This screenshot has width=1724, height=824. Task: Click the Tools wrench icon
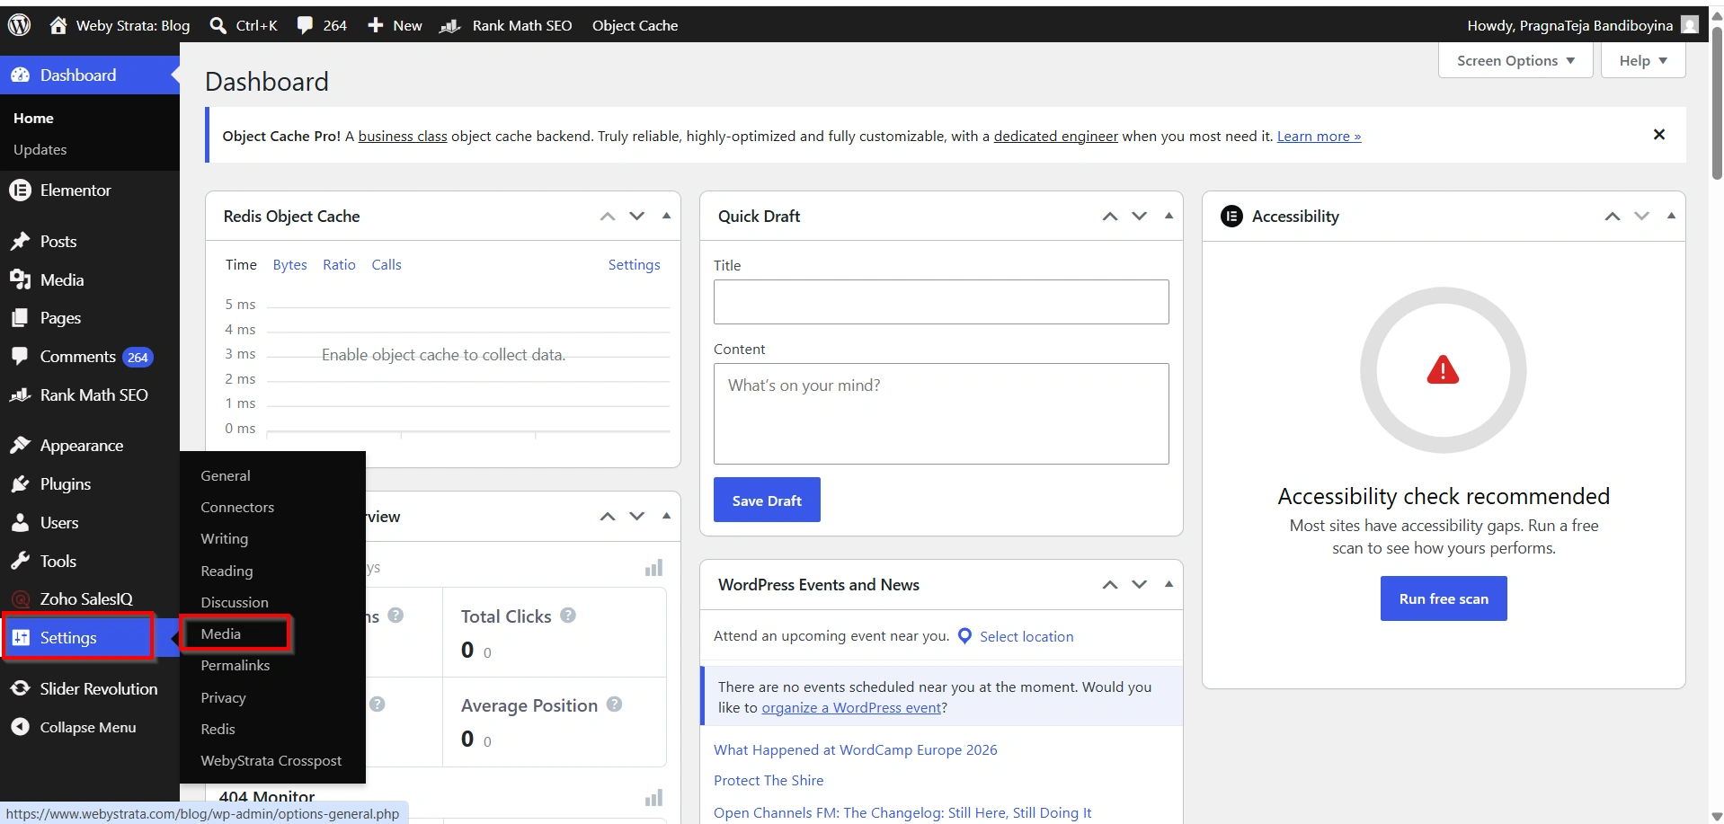coord(20,562)
